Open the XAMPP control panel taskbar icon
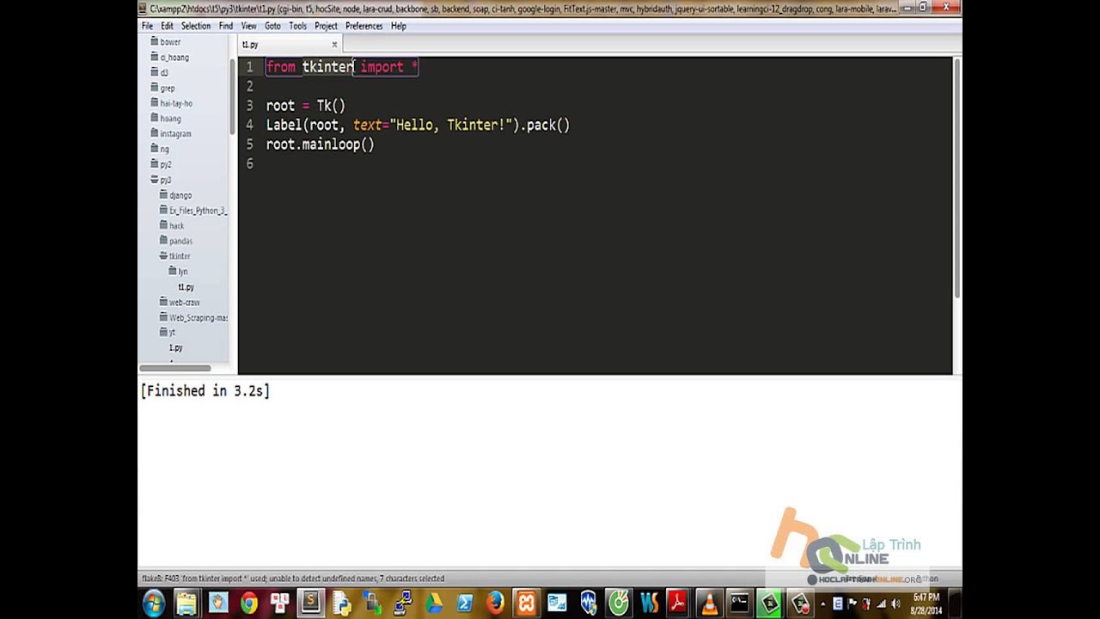This screenshot has width=1100, height=619. point(526,603)
